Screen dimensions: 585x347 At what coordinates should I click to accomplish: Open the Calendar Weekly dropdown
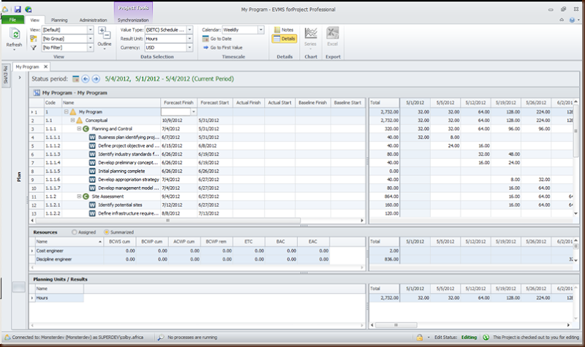(260, 30)
